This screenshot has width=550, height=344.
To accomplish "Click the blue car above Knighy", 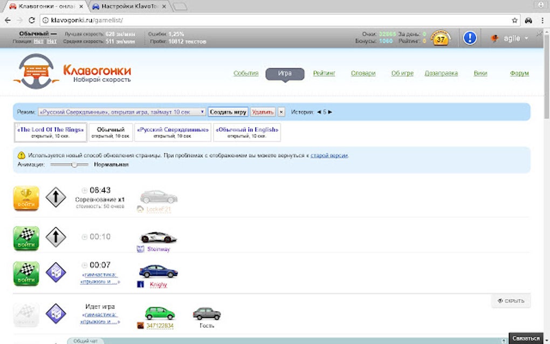I will pos(158,271).
